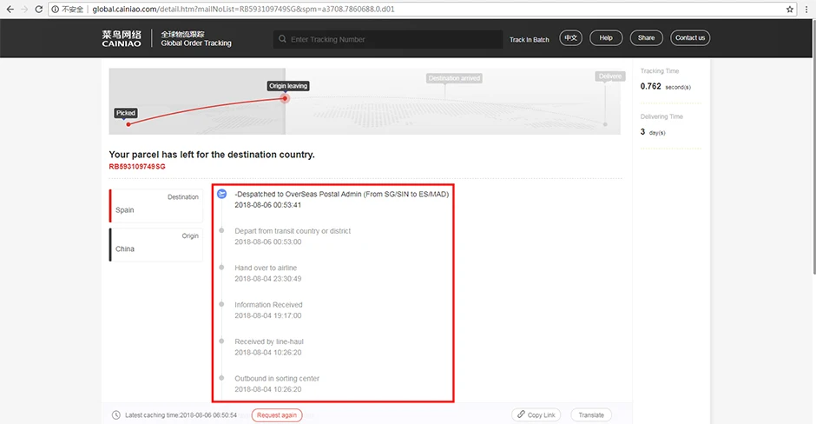Viewport: 816px width, 424px height.
Task: Select the Picked marker on the route map
Action: [125, 113]
